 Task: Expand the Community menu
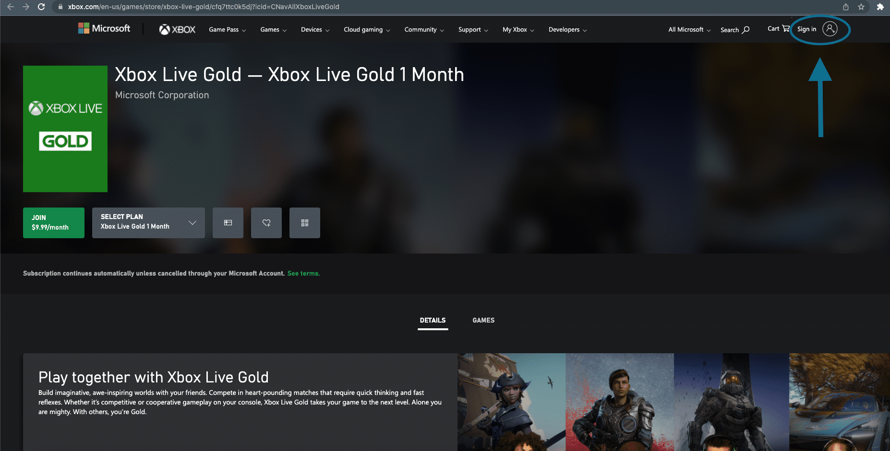pos(423,29)
